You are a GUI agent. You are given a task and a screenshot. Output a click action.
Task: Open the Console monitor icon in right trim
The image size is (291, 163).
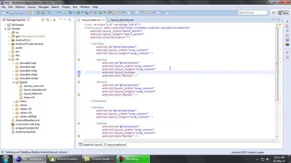287,40
